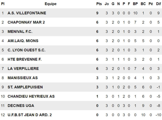162x120 pixels.
Task: Click the A.S. VILLEFONTAINE team name
Action: (27, 13)
